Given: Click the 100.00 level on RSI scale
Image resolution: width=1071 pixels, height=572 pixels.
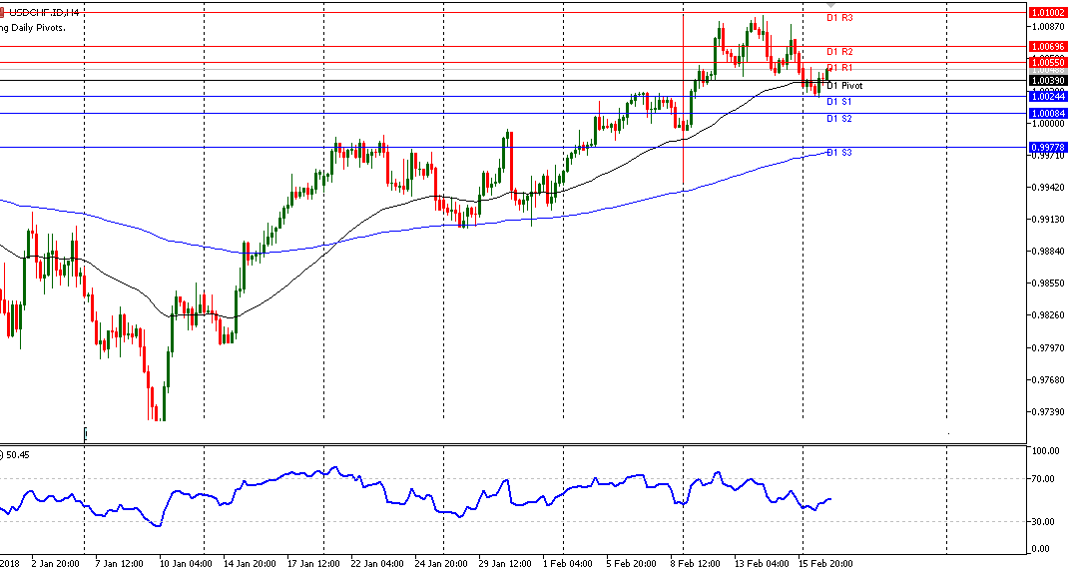Looking at the screenshot, I should pos(1046,451).
